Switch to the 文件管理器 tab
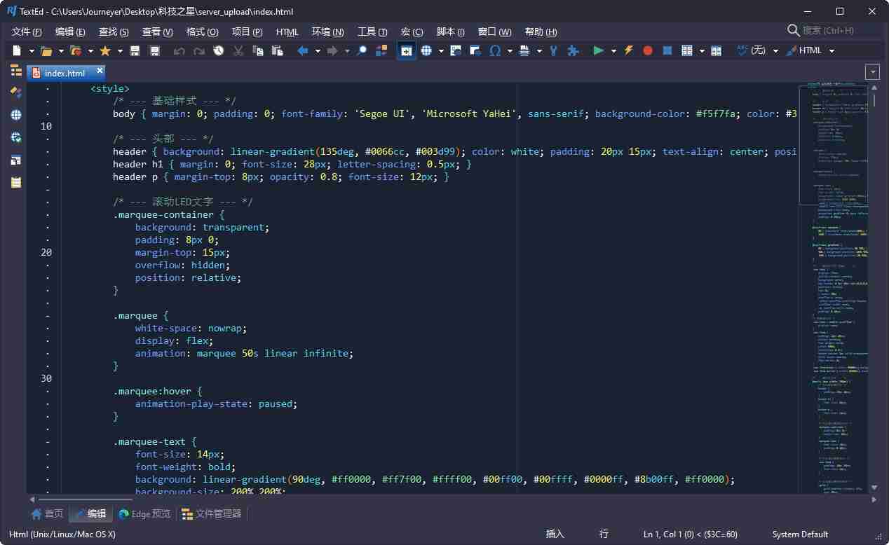889x545 pixels. (211, 513)
